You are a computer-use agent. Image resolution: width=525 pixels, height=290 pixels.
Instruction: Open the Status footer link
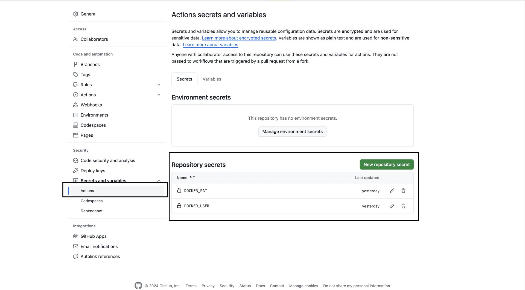(245, 286)
